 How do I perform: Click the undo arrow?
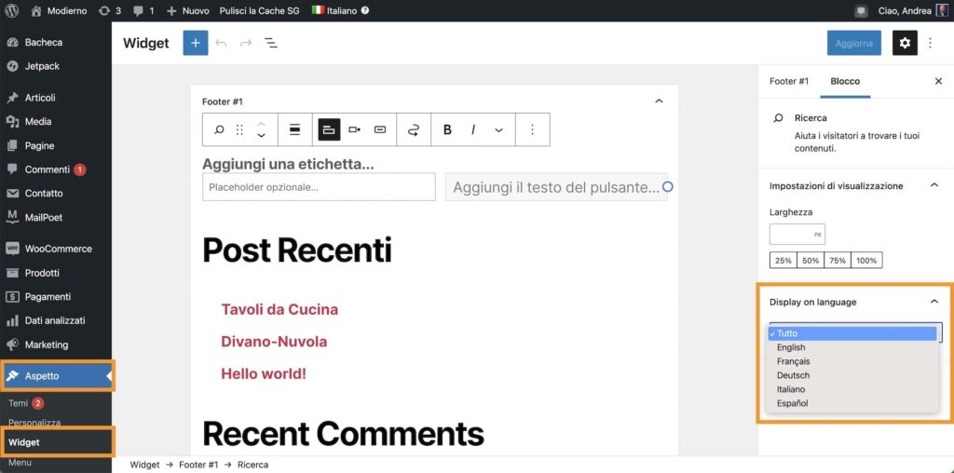(221, 43)
